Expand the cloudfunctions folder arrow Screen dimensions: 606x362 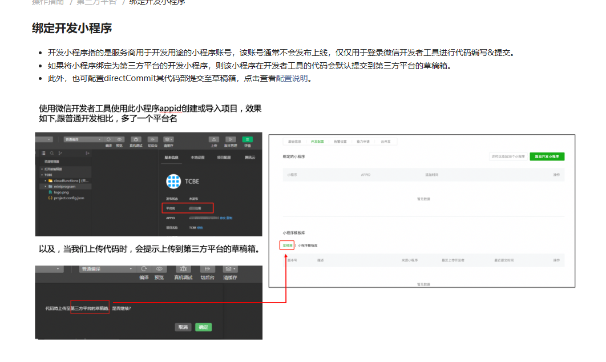tap(45, 180)
